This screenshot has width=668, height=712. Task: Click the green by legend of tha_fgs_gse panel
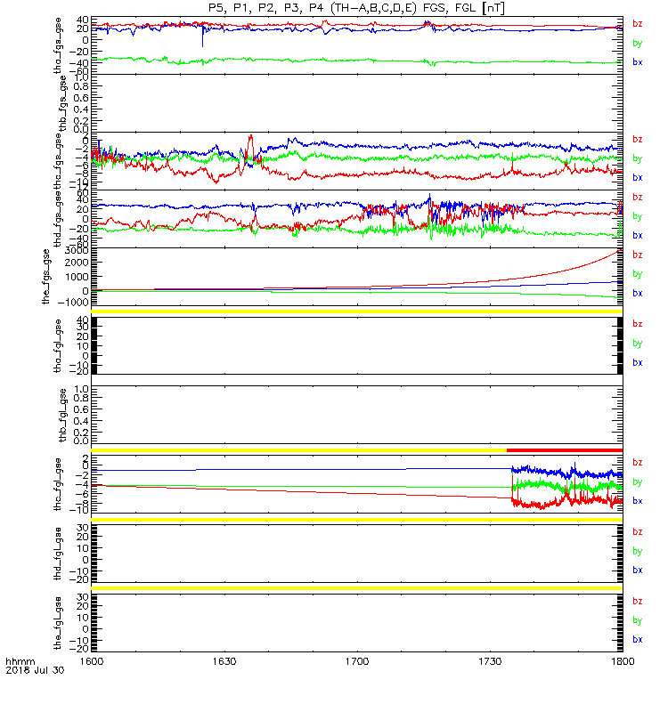pos(638,43)
